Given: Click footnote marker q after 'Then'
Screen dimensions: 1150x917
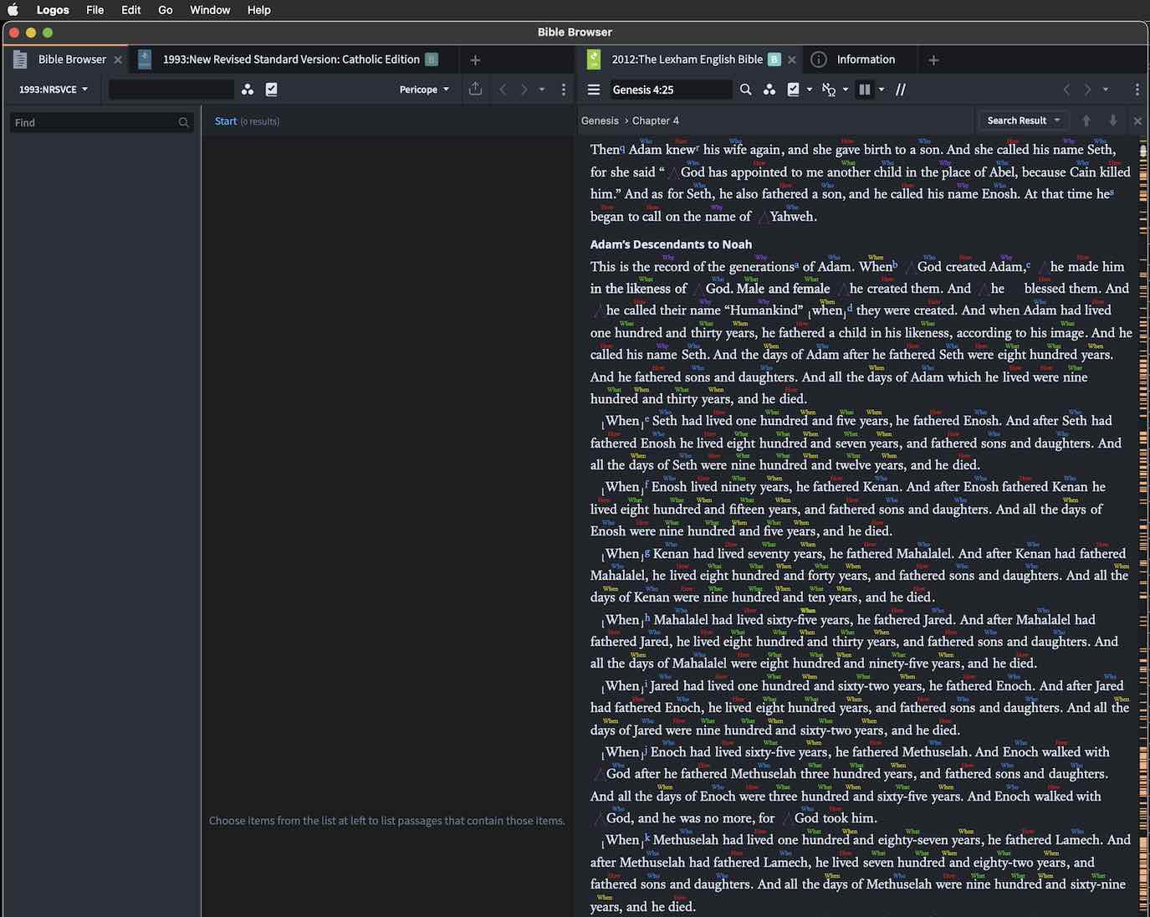Looking at the screenshot, I should 622,148.
